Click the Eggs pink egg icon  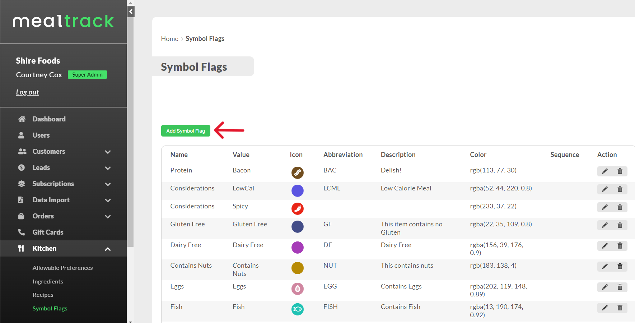pos(298,289)
